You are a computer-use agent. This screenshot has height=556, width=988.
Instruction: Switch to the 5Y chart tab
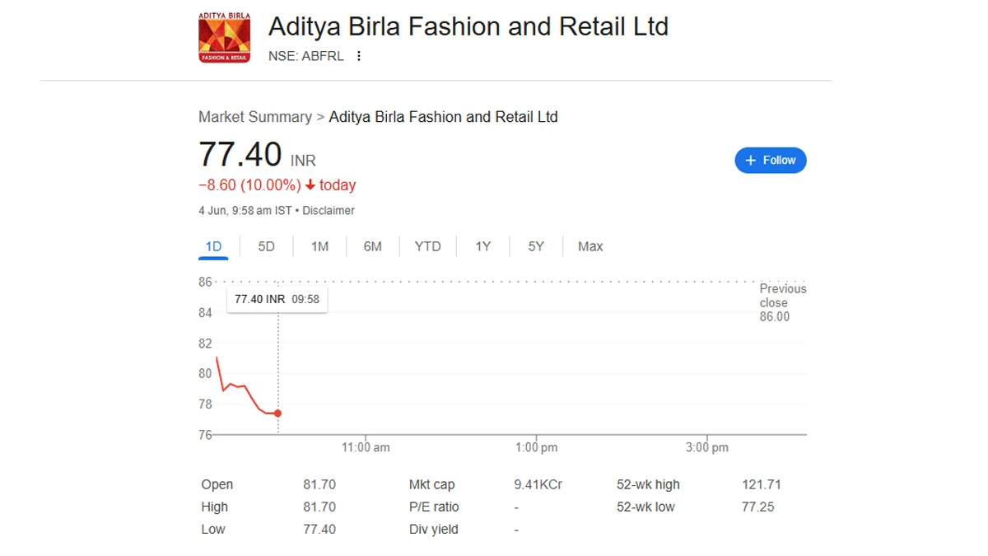pos(536,246)
